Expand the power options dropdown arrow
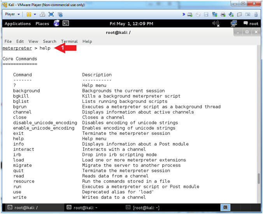The width and height of the screenshot is (263, 214). 35,14
